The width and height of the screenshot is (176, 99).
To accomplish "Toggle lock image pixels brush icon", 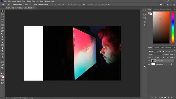I will [x=155, y=57].
